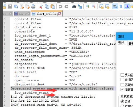This screenshot has height=107, width=133.
Task: Click the "UNDOTBS1" value
Action: coord(79,52)
